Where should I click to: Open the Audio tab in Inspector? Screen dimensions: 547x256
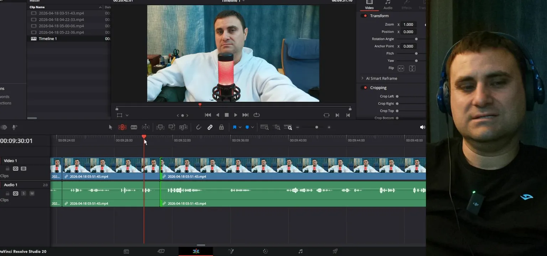pyautogui.click(x=388, y=5)
